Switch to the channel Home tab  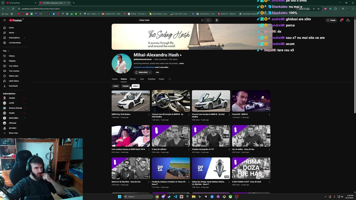(115, 79)
